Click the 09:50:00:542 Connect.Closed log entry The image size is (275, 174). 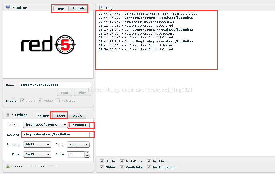[x=136, y=50]
